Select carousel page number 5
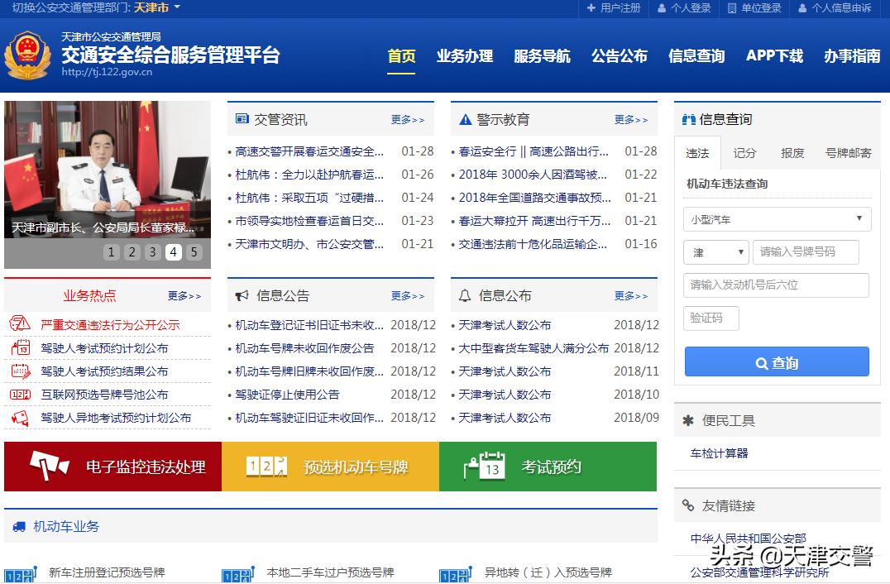 194,251
